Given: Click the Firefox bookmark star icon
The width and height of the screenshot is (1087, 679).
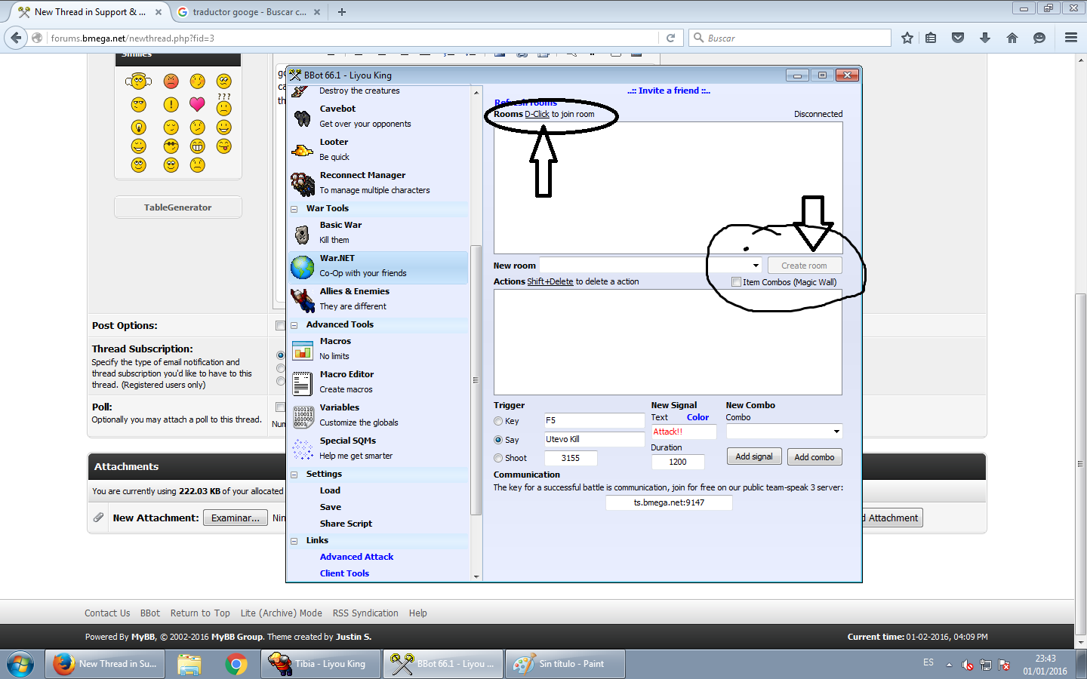Looking at the screenshot, I should coord(907,38).
